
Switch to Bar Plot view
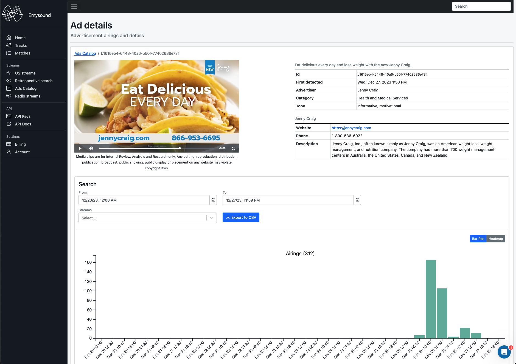tap(478, 239)
